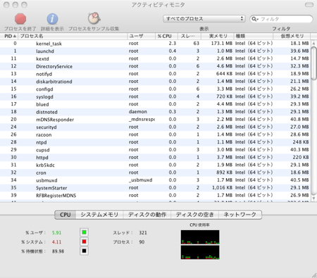Click the 5.91 % user value
The height and width of the screenshot is (278, 317).
coord(56,233)
